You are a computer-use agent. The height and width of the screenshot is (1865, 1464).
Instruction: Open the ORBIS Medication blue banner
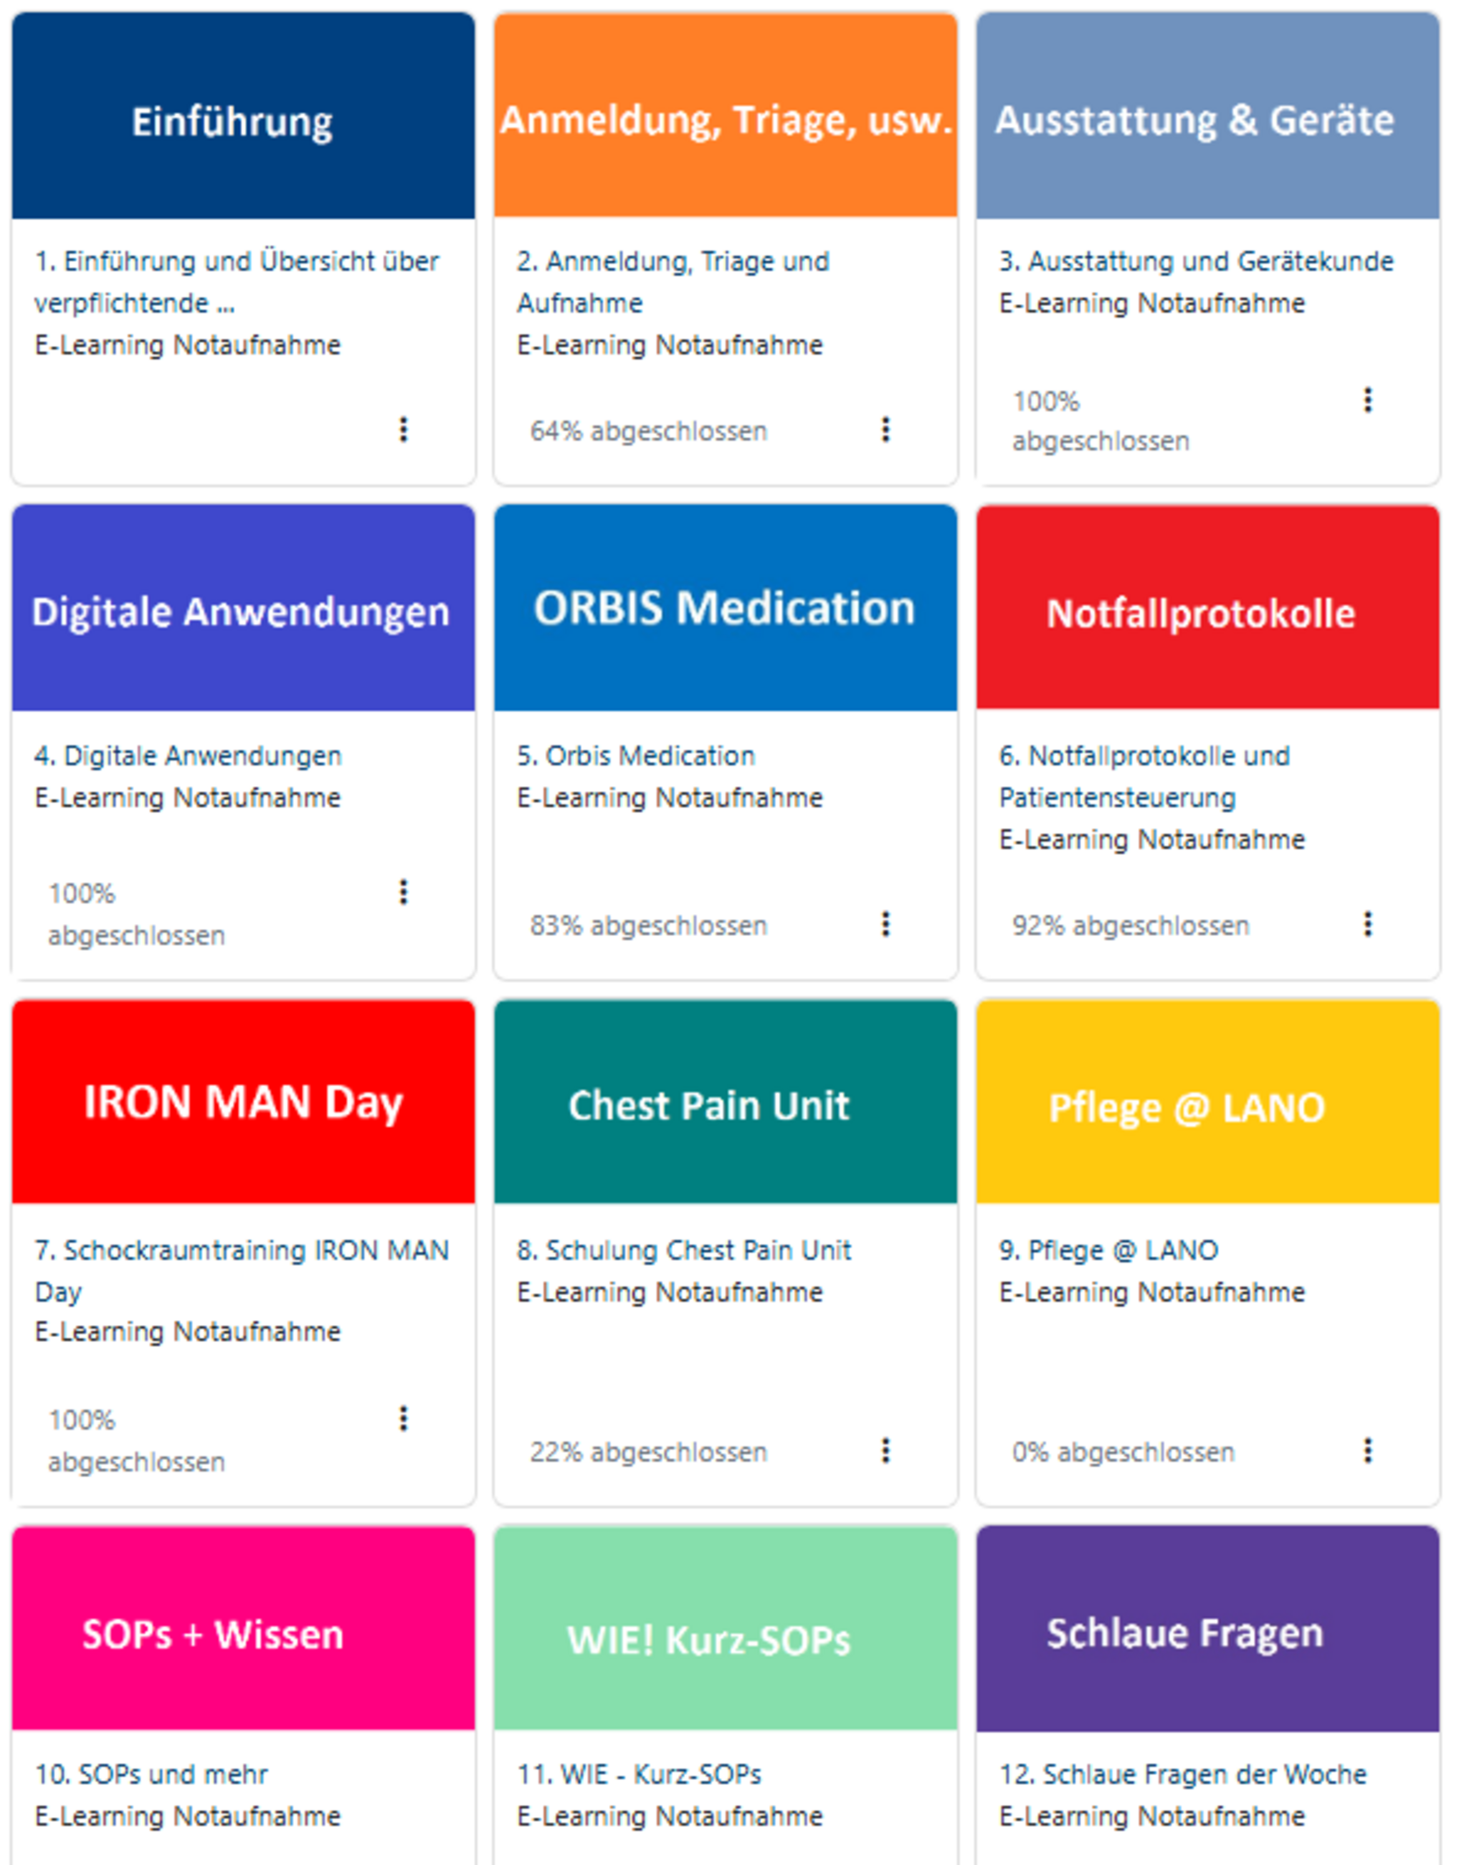725,608
